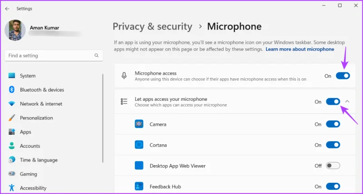Click the Cortana app icon
363x194 pixels.
(x=139, y=145)
